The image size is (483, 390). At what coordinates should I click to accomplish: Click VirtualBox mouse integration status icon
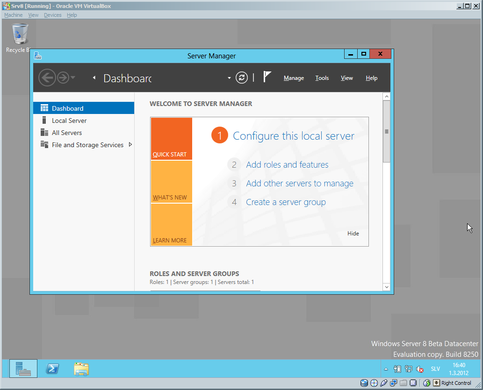[426, 383]
